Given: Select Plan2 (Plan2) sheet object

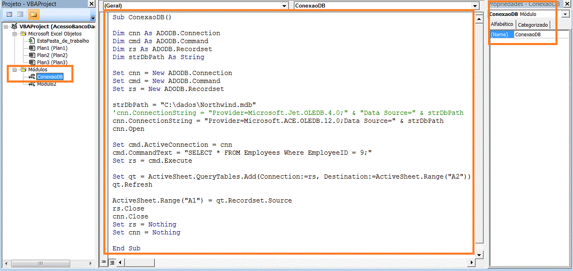Looking at the screenshot, I should (x=52, y=55).
